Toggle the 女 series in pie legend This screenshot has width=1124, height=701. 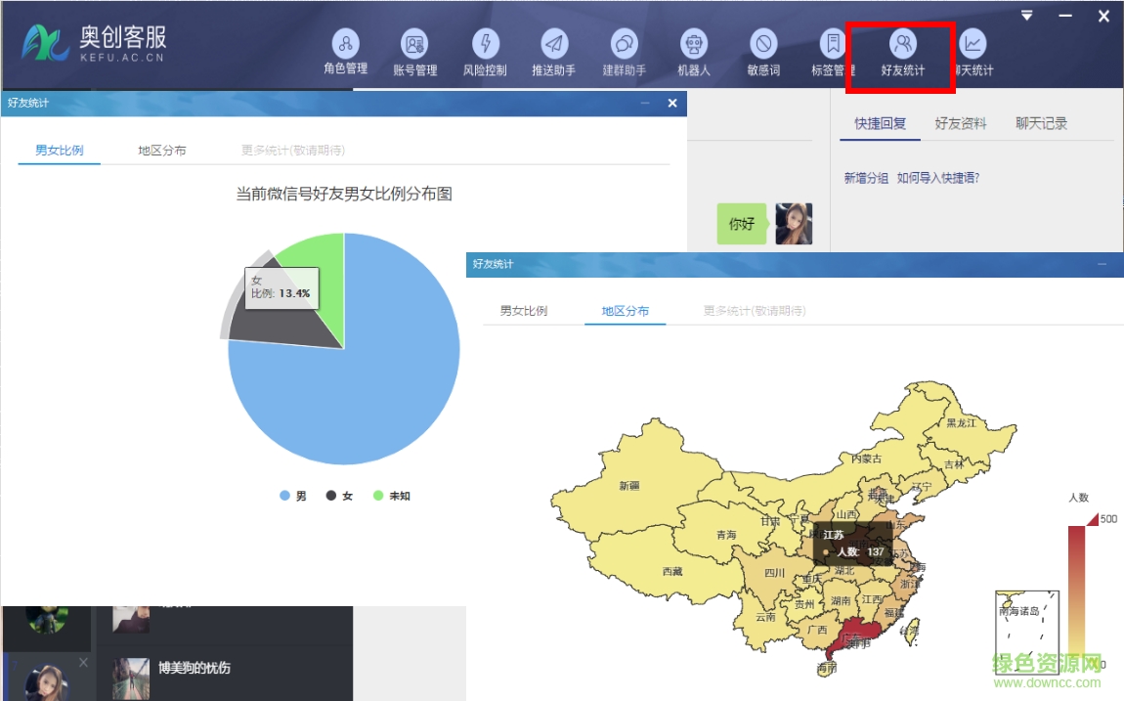(340, 496)
